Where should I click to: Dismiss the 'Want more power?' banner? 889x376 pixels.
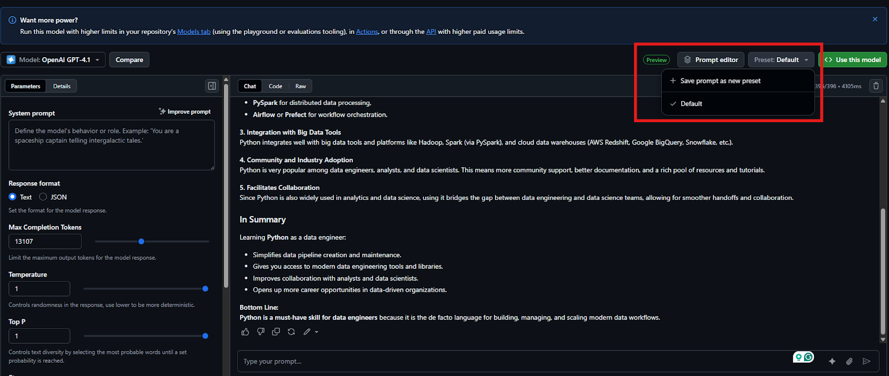click(x=875, y=19)
